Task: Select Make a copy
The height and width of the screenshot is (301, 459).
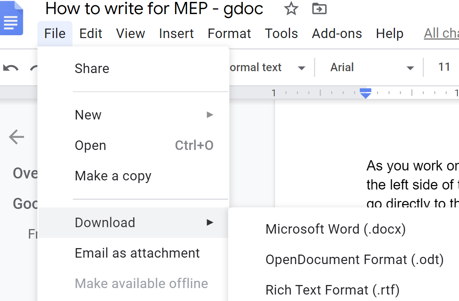Action: [x=133, y=176]
